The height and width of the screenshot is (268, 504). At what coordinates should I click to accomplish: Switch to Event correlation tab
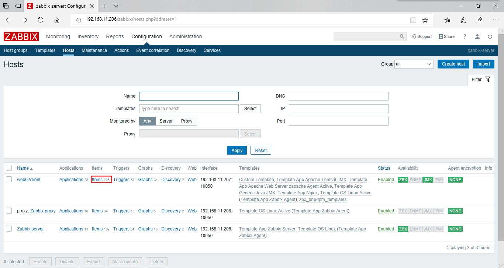click(153, 50)
